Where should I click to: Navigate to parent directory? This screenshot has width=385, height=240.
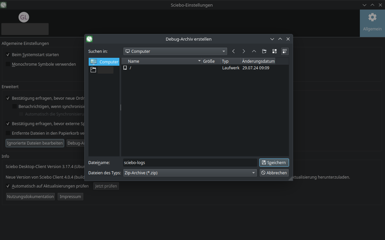[x=254, y=51]
